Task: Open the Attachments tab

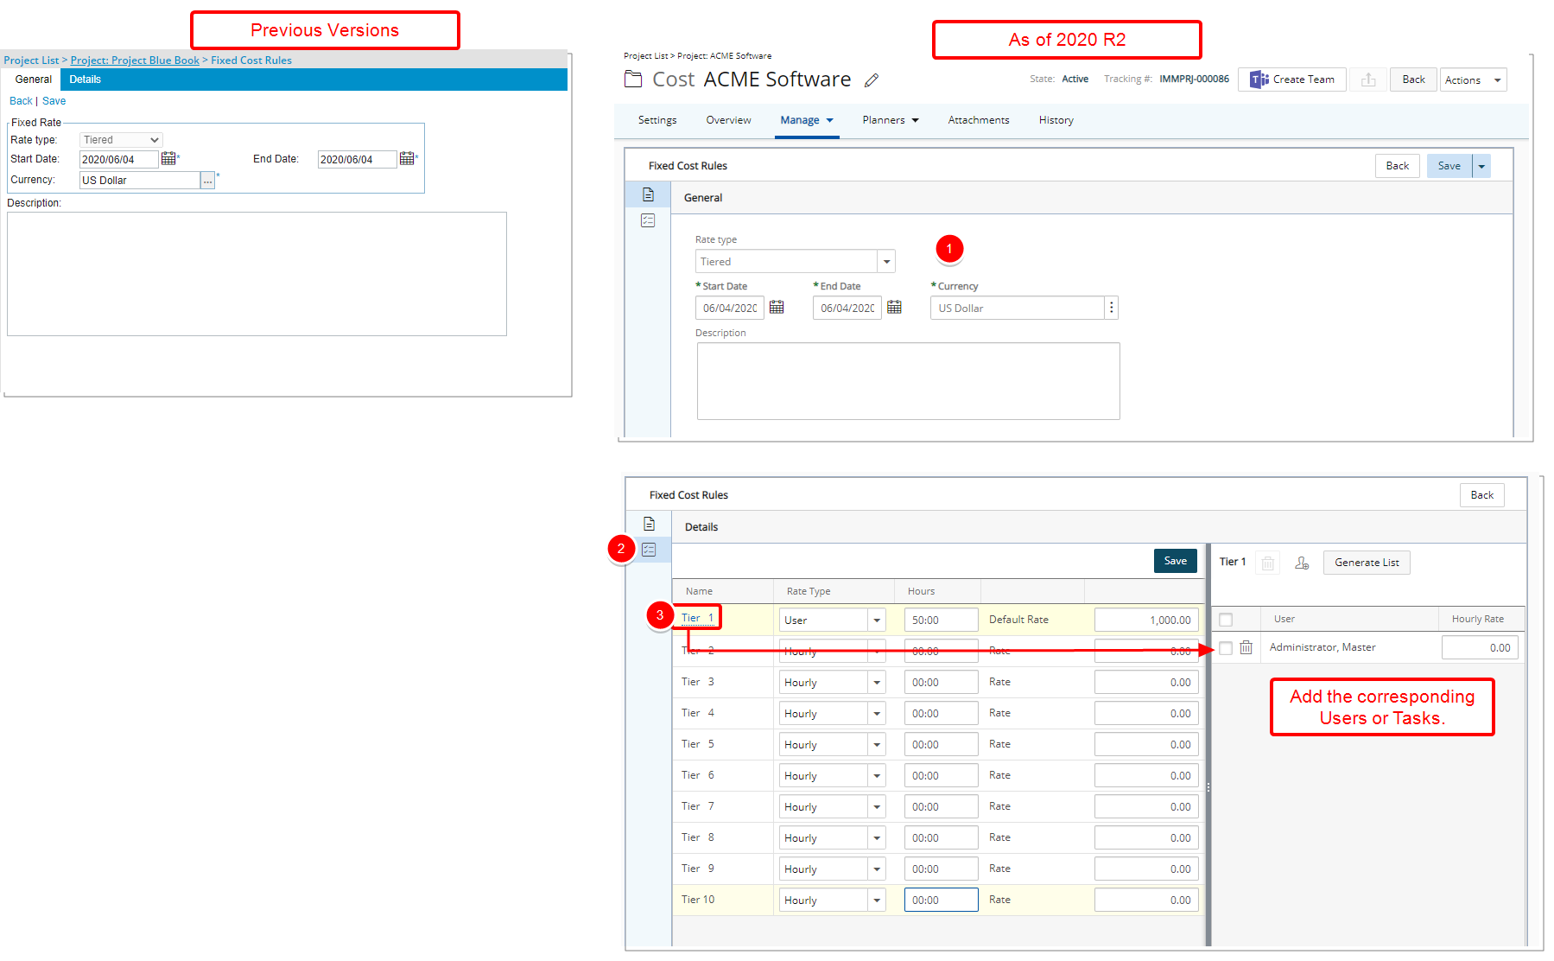Action: click(x=979, y=120)
